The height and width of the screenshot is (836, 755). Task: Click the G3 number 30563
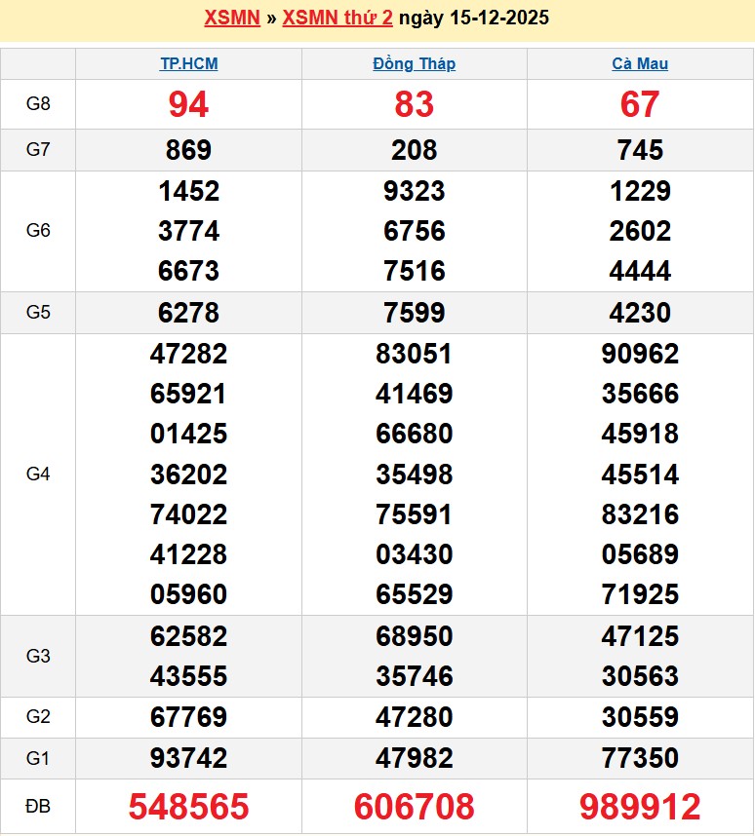coord(640,676)
